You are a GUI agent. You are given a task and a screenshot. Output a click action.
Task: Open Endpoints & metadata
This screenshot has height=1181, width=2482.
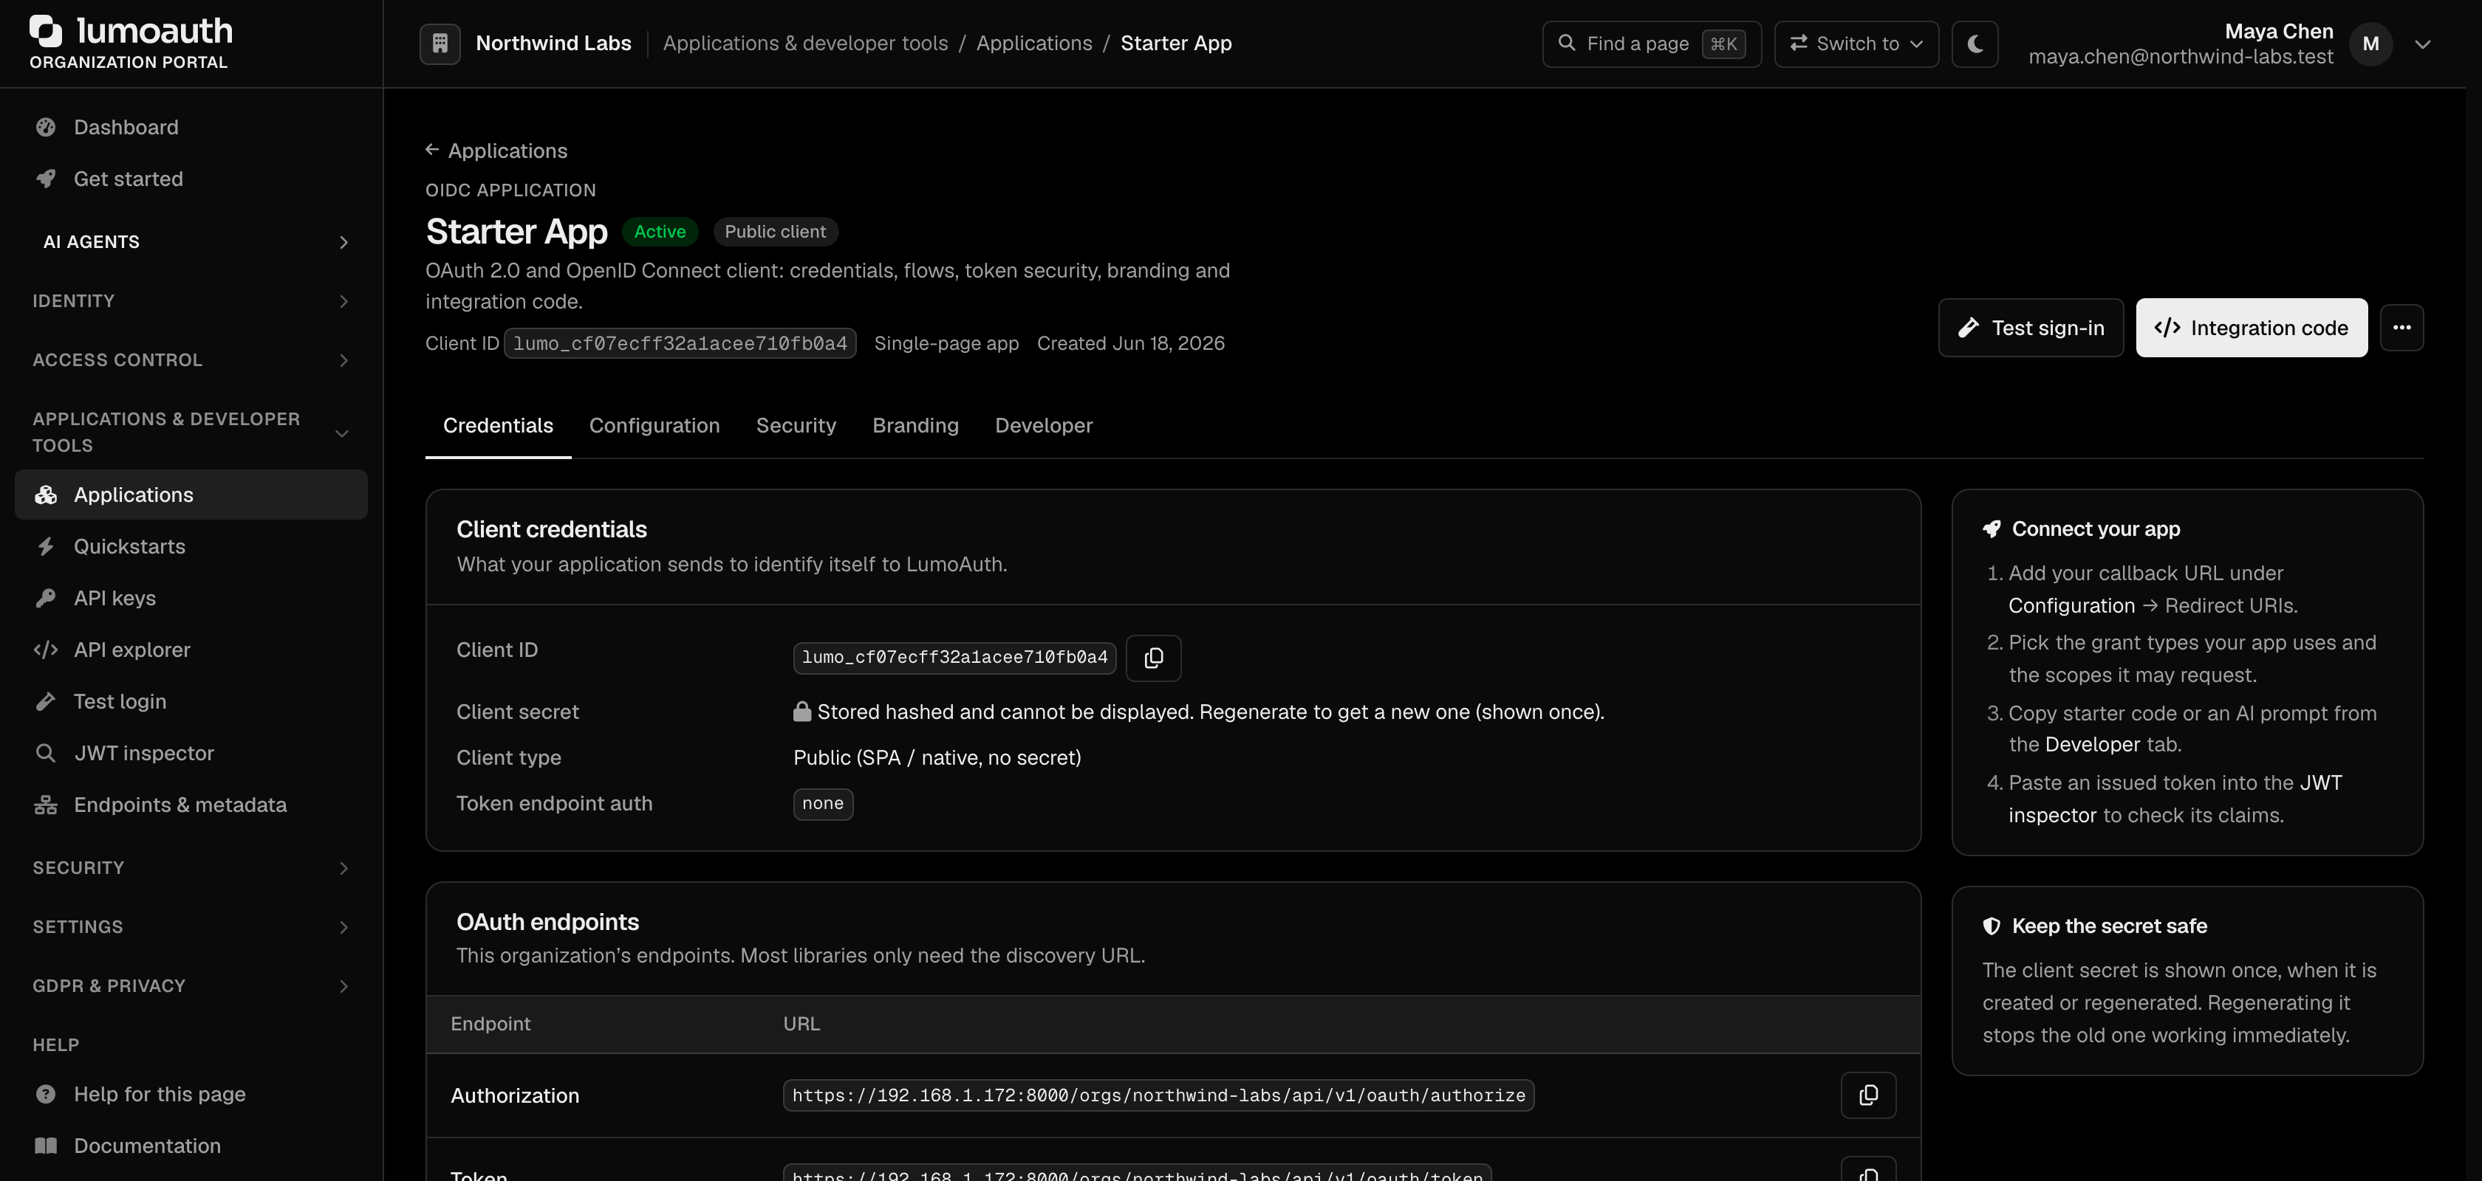point(191,805)
